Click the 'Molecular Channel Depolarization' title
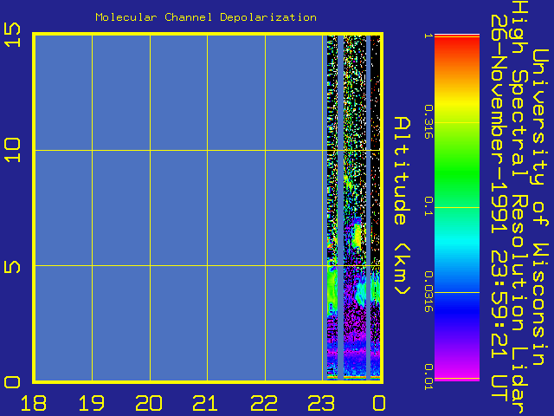554x416 pixels. coord(206,17)
